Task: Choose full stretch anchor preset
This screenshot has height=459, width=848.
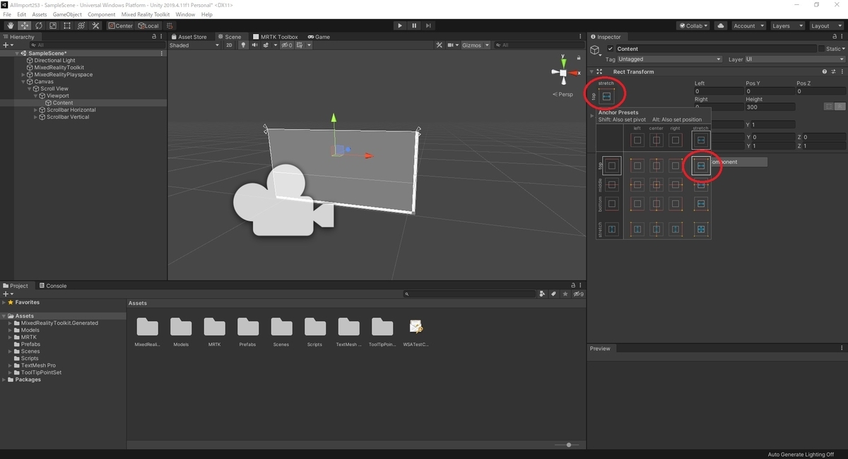Action: pos(701,229)
